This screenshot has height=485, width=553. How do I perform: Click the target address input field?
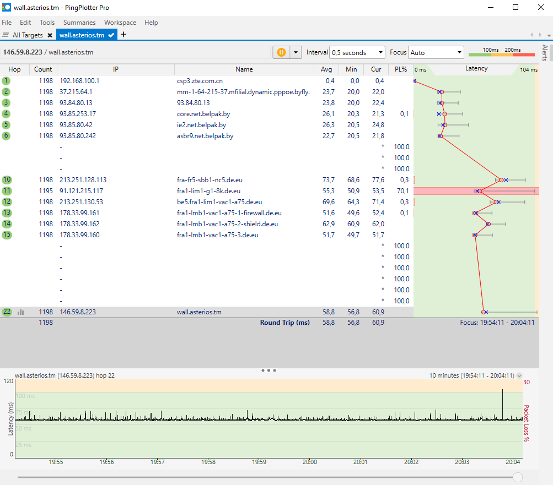136,52
